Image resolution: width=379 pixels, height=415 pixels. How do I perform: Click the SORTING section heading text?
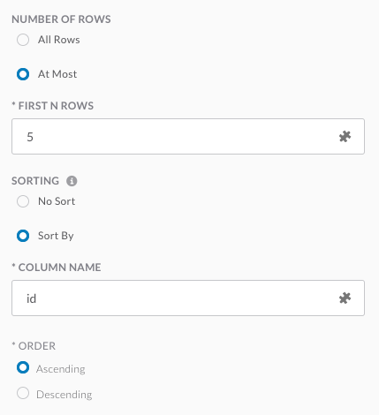point(35,181)
